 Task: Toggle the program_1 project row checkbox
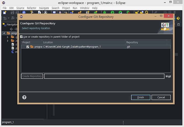pyautogui.click(x=28, y=47)
